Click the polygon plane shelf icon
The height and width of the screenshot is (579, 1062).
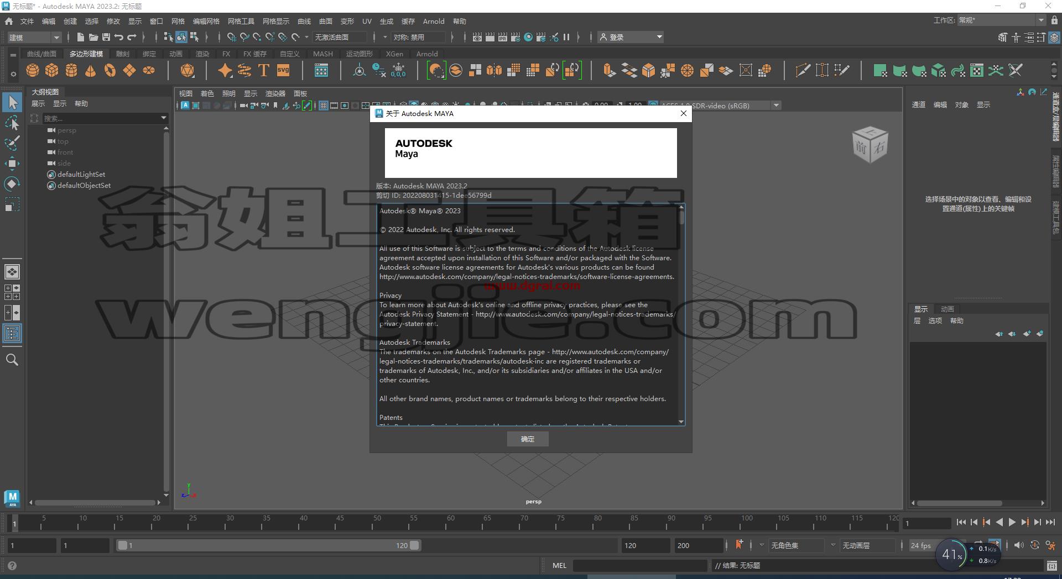(129, 71)
